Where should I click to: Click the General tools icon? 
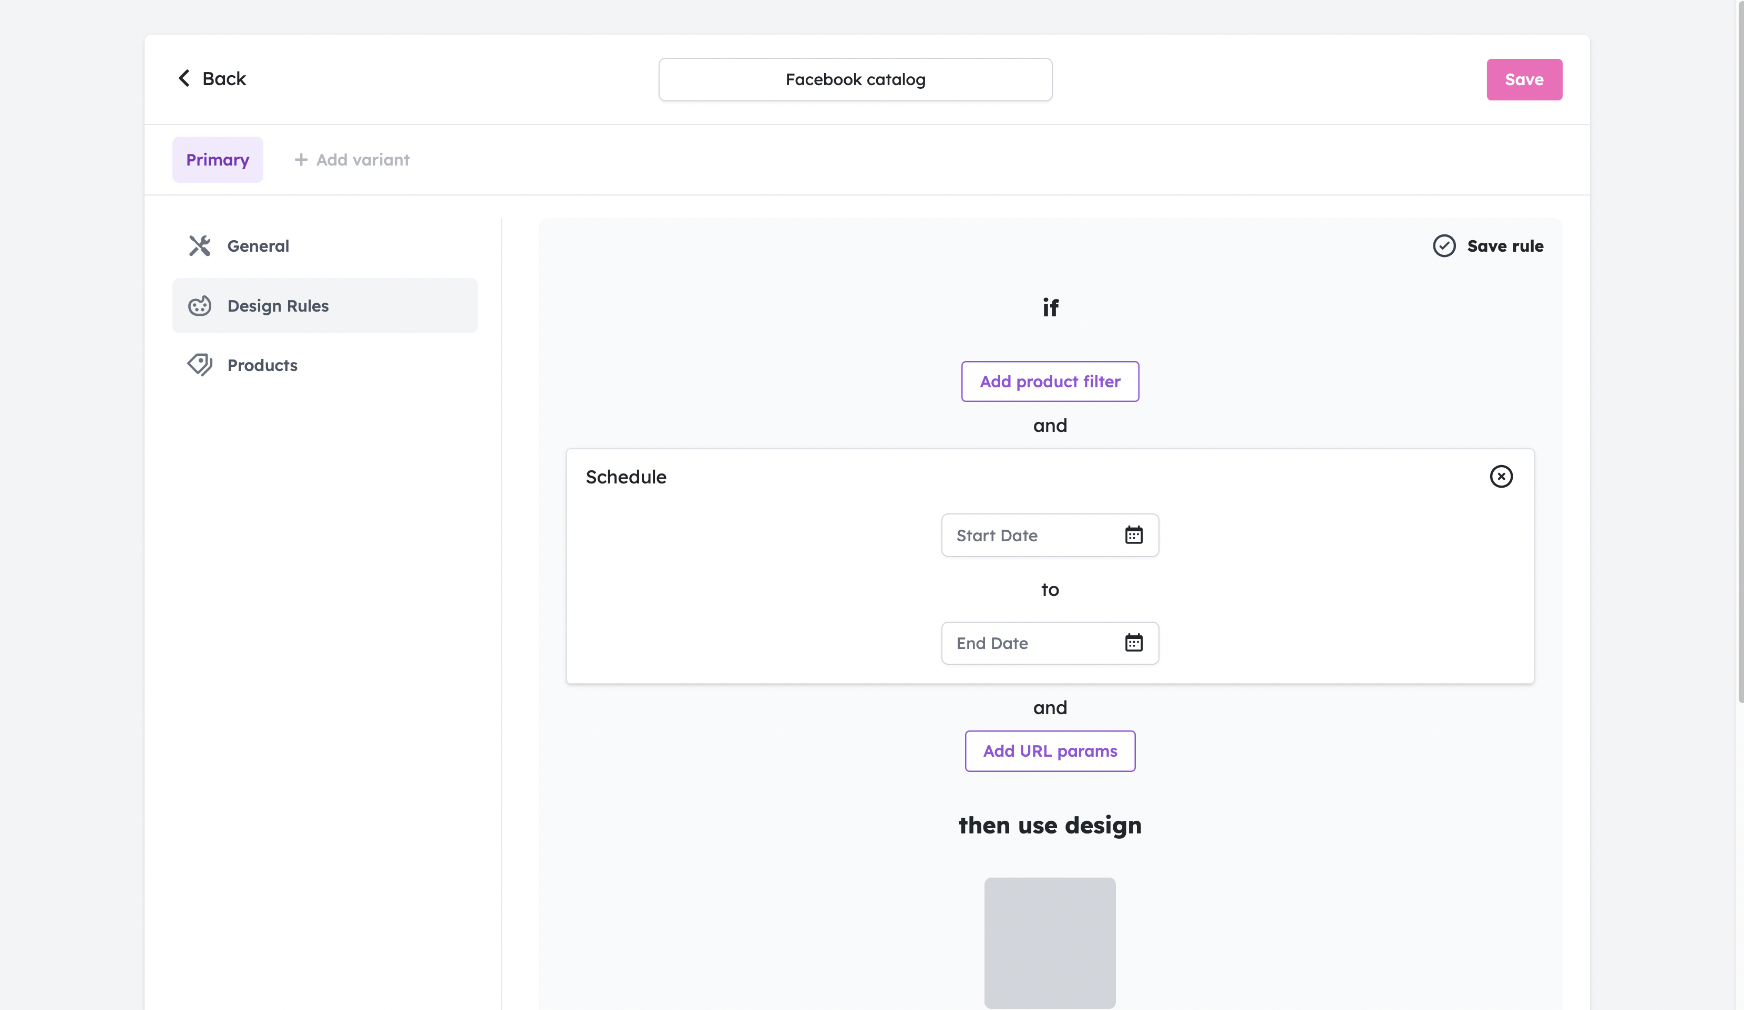199,245
